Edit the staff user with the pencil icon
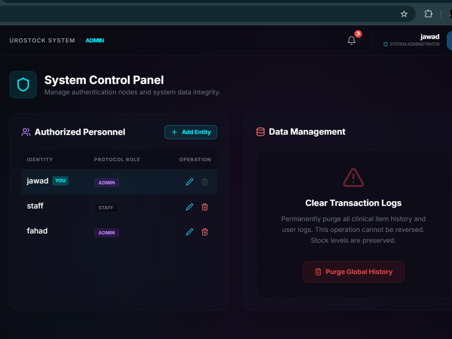452x339 pixels. 189,207
